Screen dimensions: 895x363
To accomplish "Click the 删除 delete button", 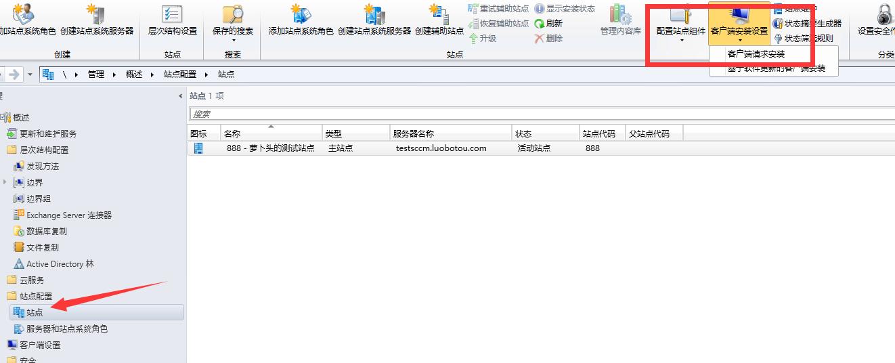I will 548,39.
